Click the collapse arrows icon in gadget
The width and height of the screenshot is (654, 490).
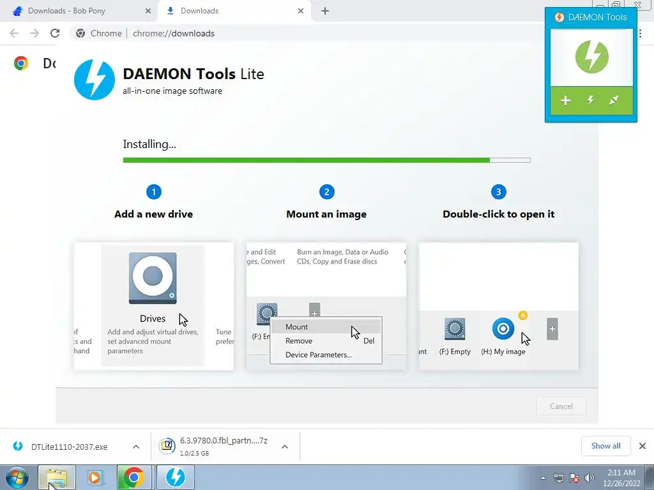coord(614,100)
